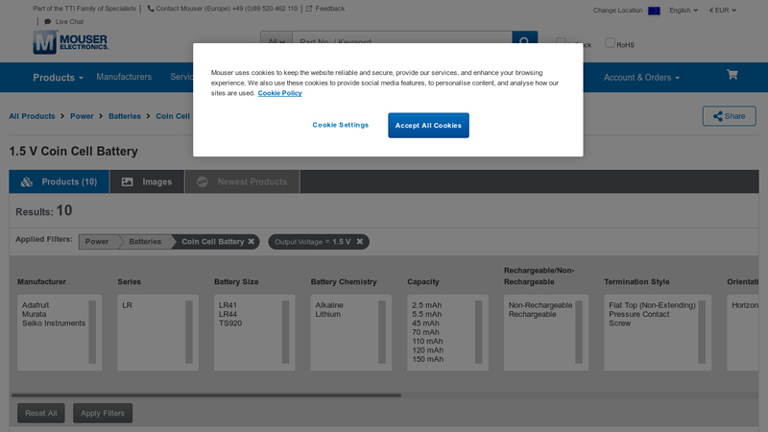Expand Account & Orders menu
This screenshot has height=432, width=768.
pyautogui.click(x=641, y=78)
